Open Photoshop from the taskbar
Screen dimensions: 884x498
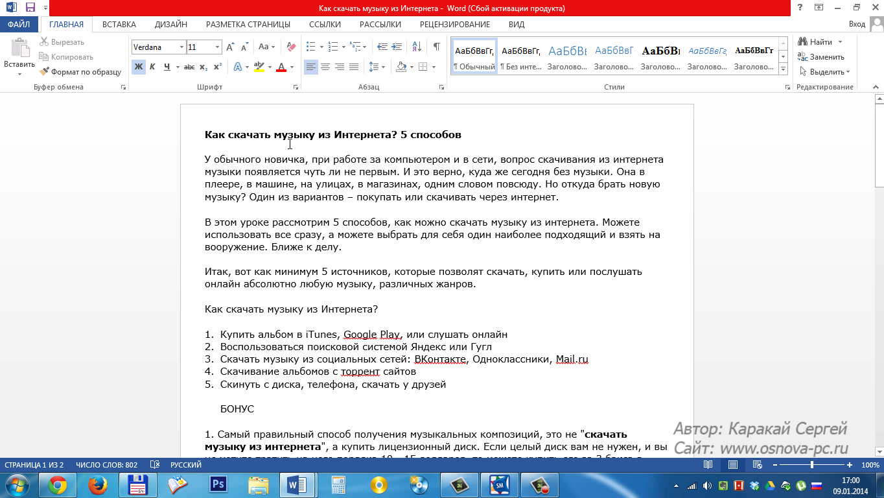218,485
